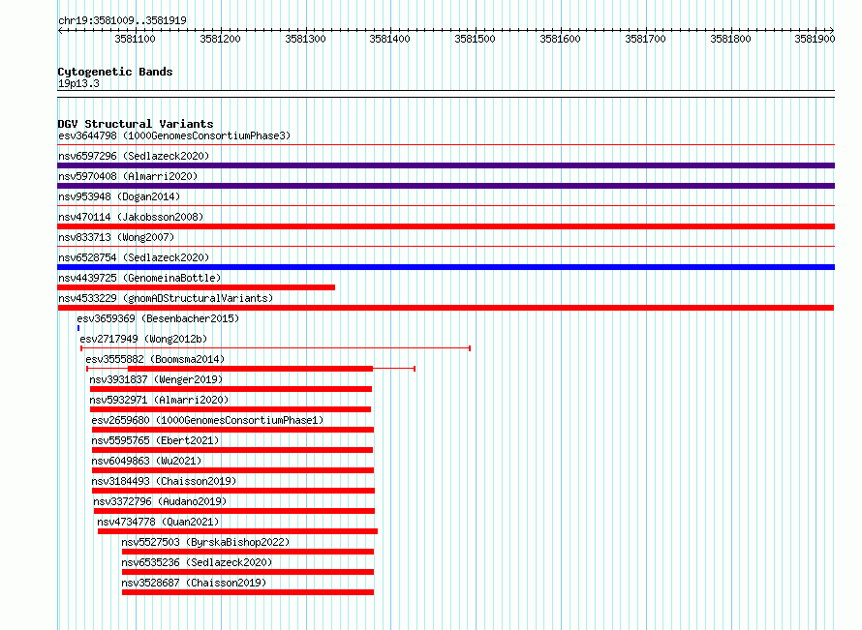This screenshot has width=862, height=630.
Task: Open variant nsv6535236 (Sedlazeck2020)
Action: click(197, 562)
